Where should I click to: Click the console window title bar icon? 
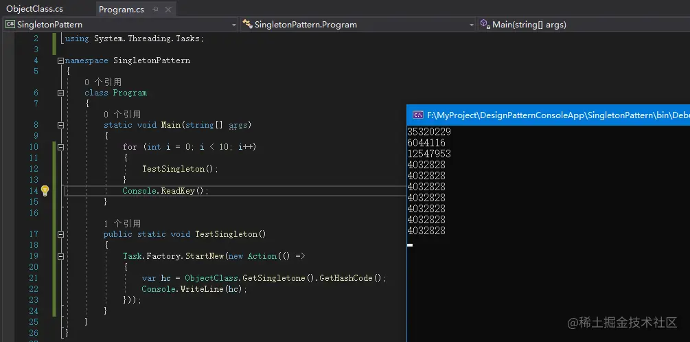418,115
